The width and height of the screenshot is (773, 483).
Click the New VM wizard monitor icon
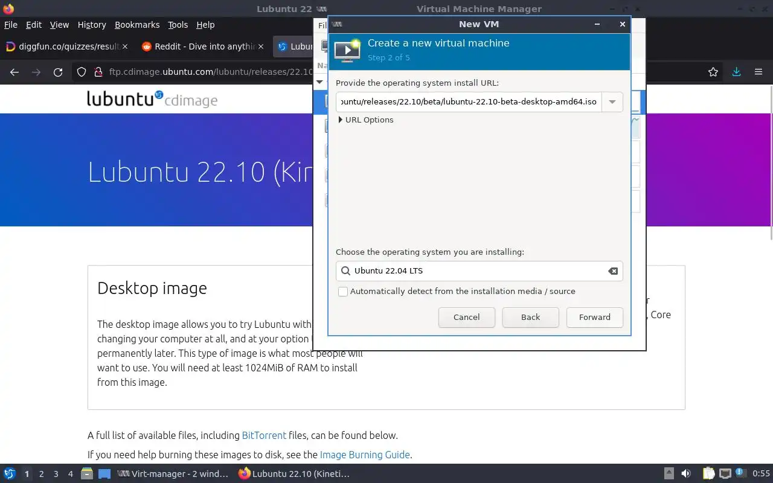tap(347, 50)
